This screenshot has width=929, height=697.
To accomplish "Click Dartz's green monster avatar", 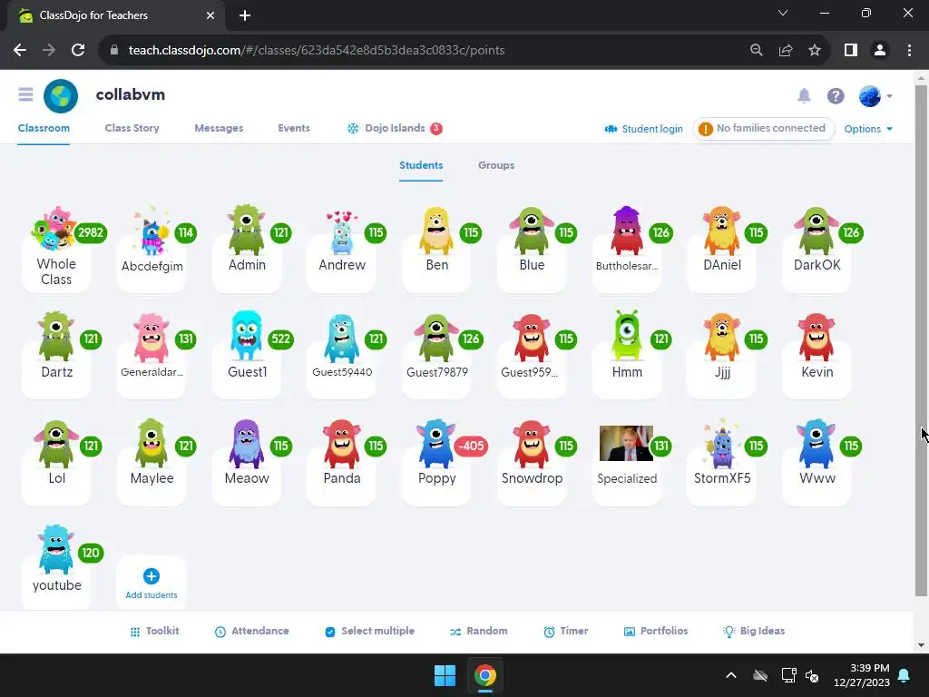I will 55,336.
